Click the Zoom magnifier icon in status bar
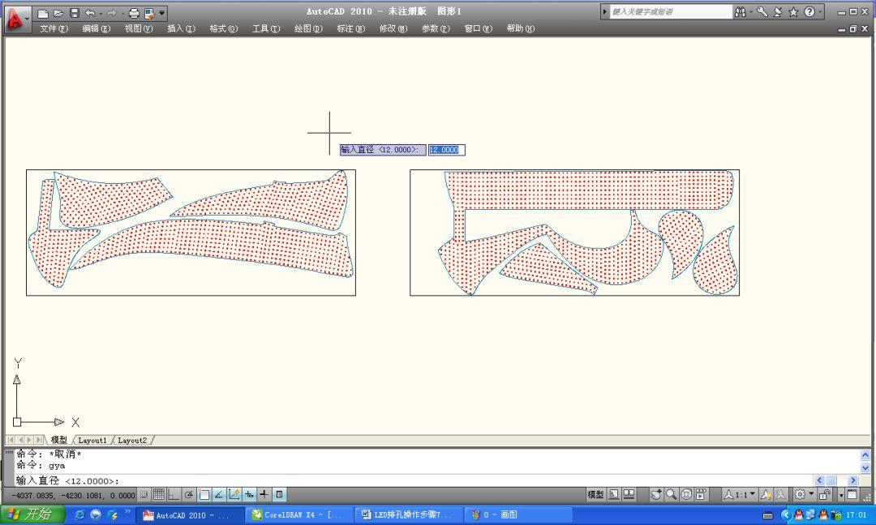 click(671, 494)
